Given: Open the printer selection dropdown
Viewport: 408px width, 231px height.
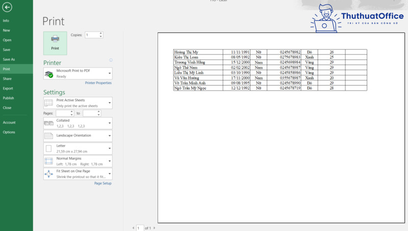Looking at the screenshot, I should click(110, 73).
